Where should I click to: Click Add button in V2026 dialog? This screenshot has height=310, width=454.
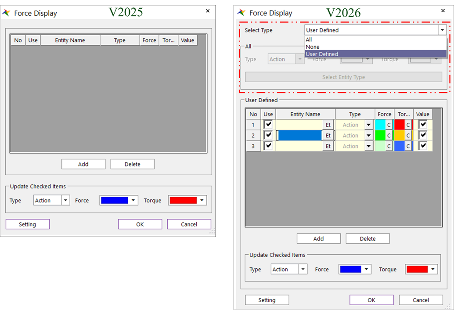pos(318,238)
